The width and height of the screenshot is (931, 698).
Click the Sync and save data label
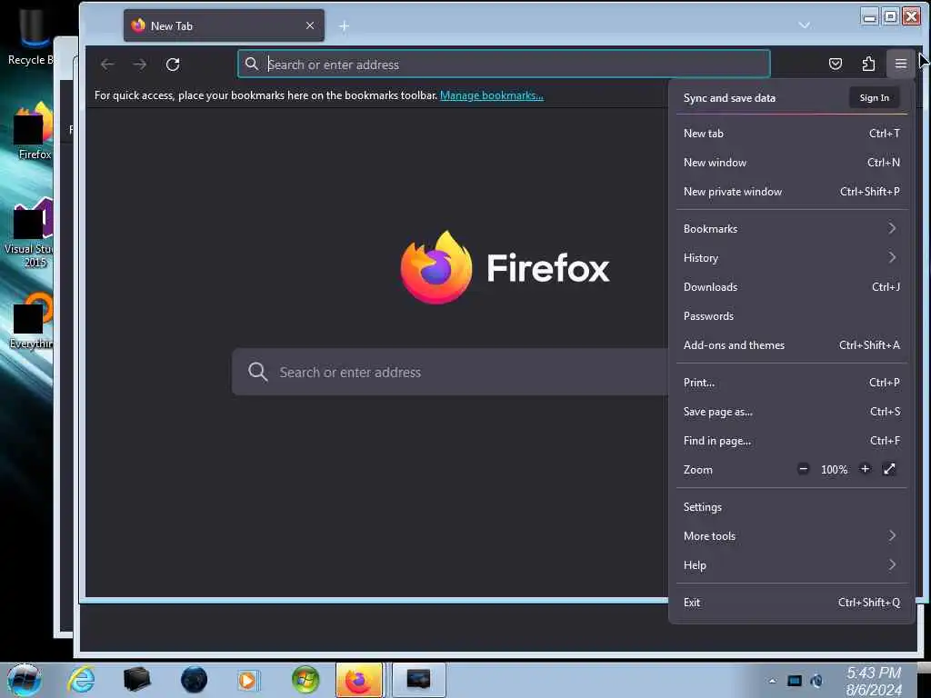coord(729,98)
